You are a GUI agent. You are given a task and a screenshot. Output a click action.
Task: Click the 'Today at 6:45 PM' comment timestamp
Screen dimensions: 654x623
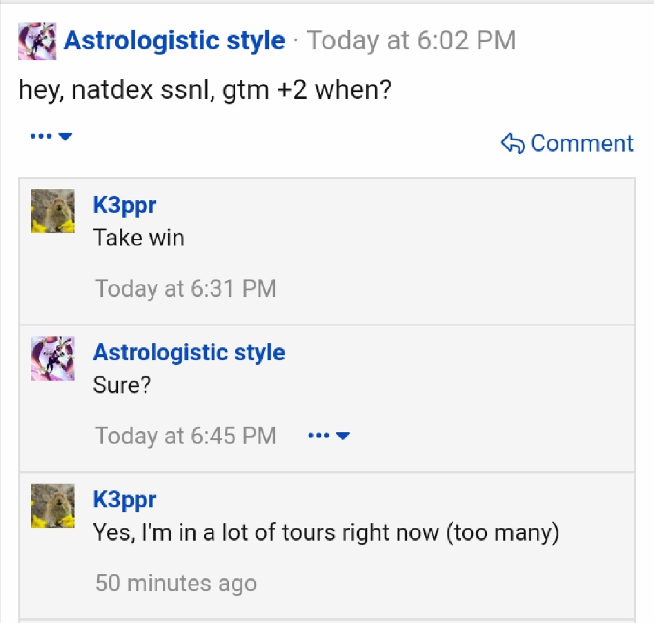click(x=186, y=436)
